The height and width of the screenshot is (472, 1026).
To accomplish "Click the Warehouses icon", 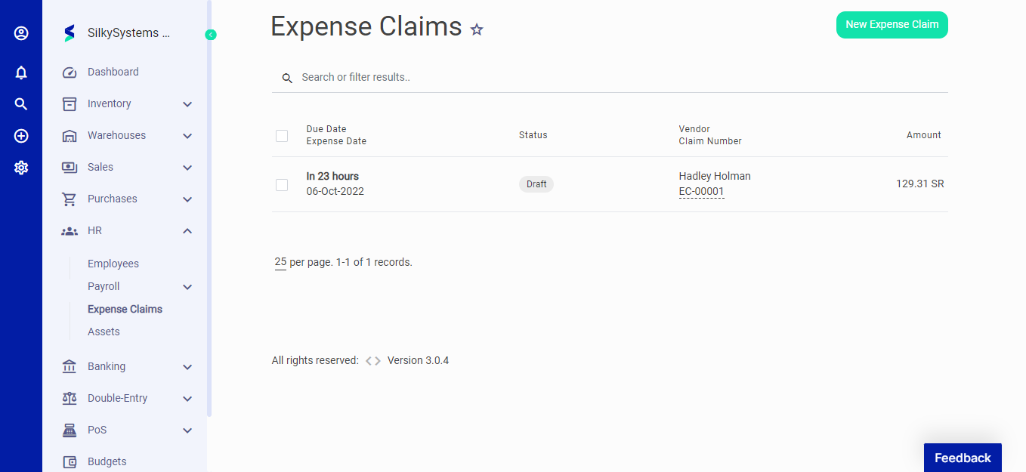I will [x=69, y=135].
